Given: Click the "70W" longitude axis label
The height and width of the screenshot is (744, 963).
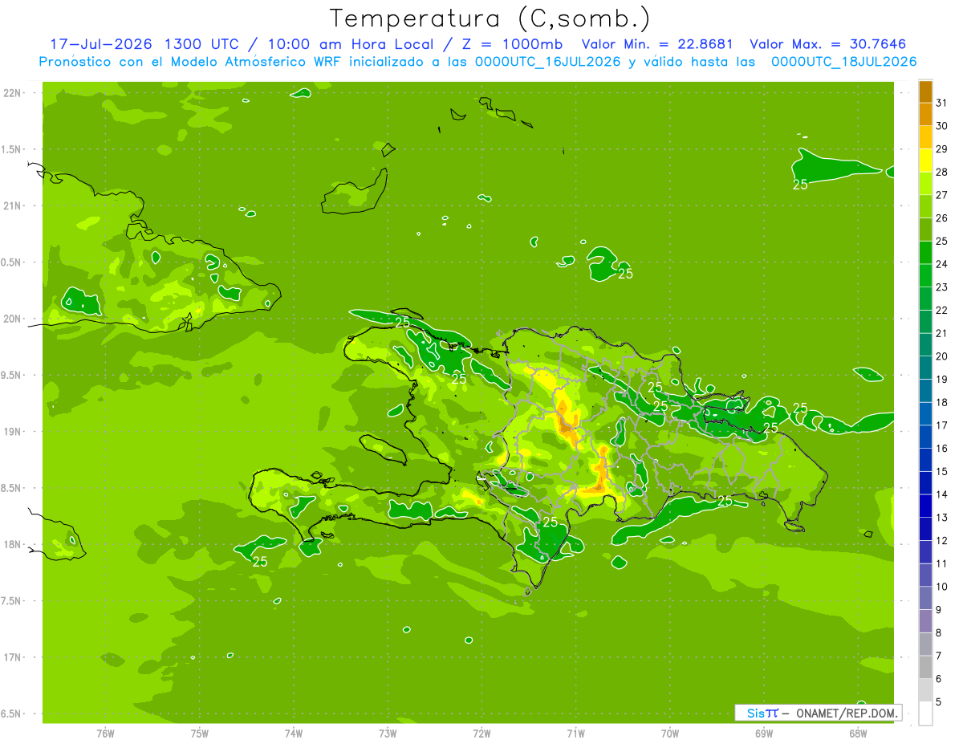Looking at the screenshot, I should pos(670,734).
